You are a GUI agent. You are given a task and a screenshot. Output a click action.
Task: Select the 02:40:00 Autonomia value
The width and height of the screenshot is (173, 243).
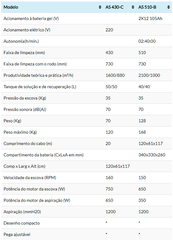(147, 41)
